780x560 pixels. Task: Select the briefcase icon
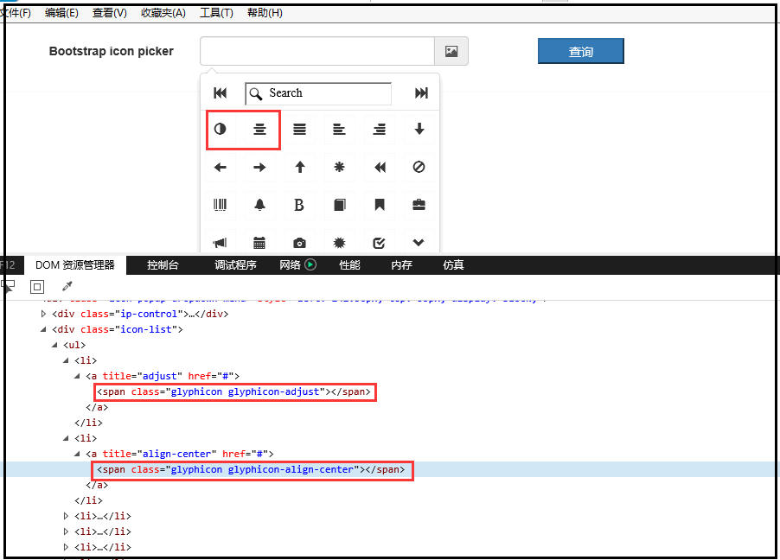419,205
